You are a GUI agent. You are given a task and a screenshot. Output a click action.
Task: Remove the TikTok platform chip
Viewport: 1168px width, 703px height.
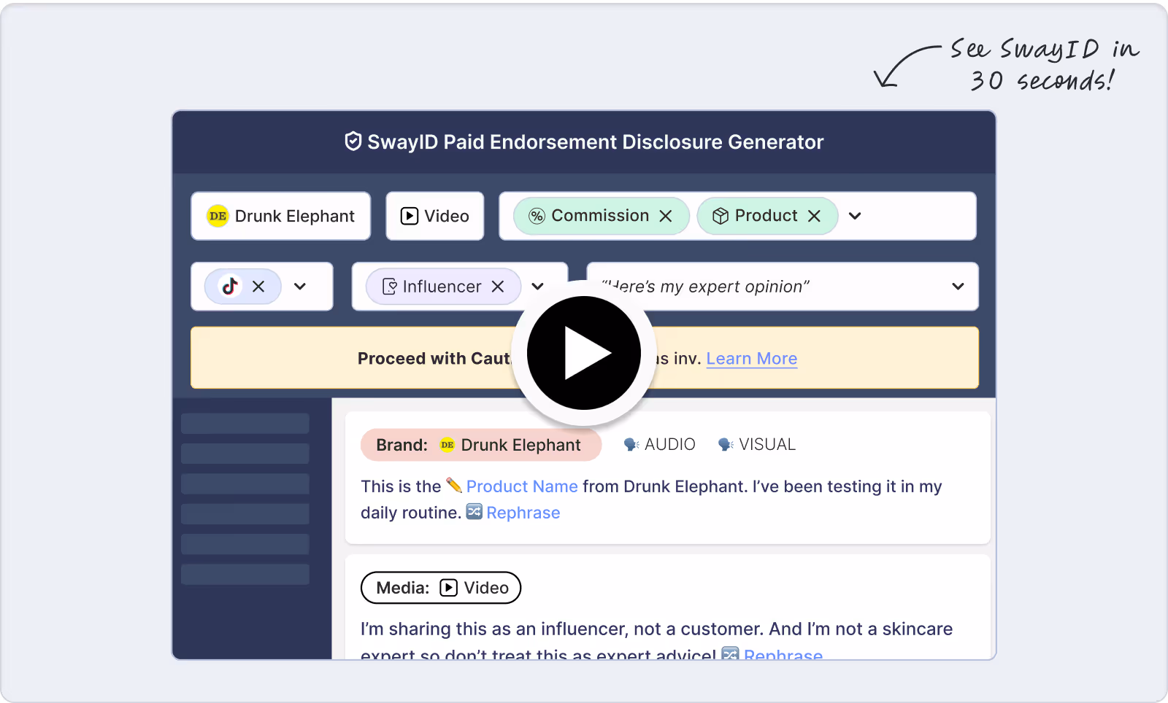(258, 287)
